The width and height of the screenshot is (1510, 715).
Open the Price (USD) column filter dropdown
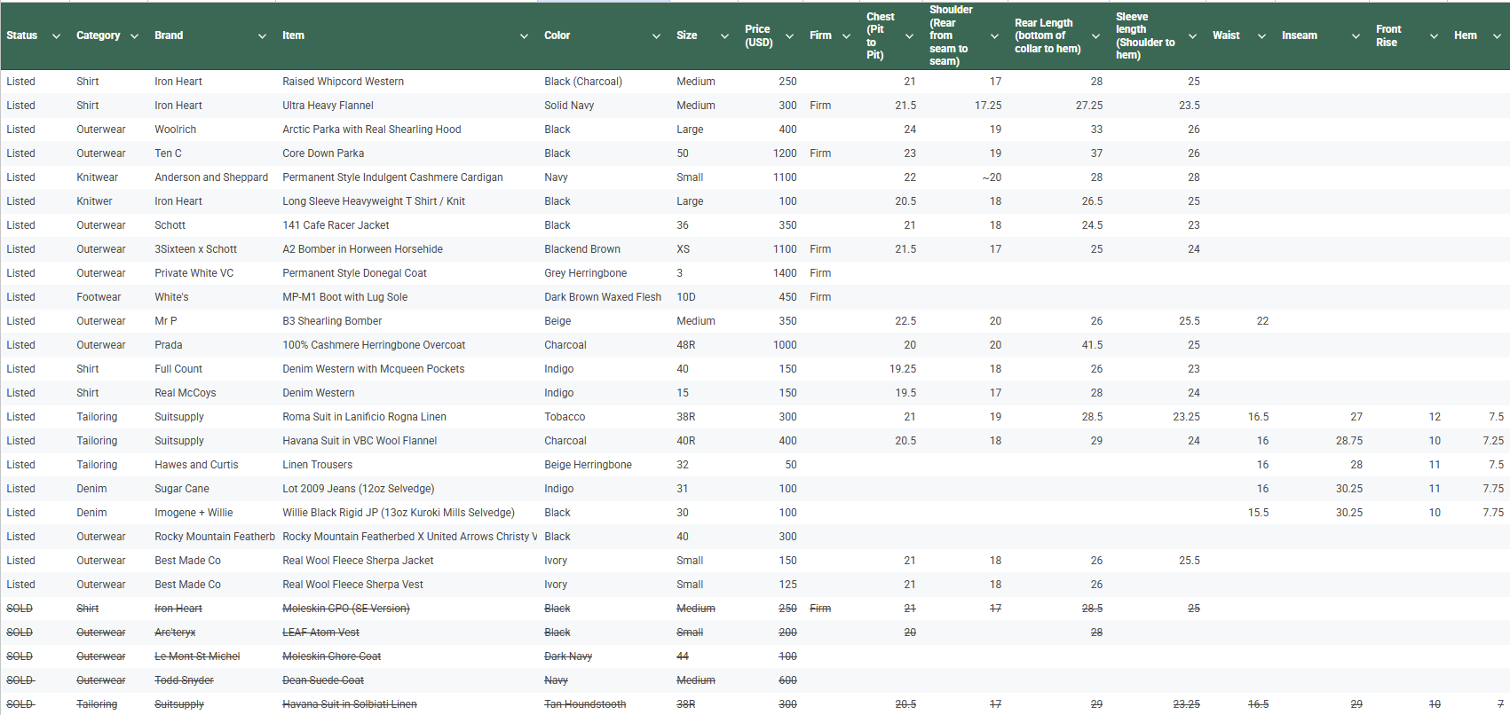click(789, 36)
